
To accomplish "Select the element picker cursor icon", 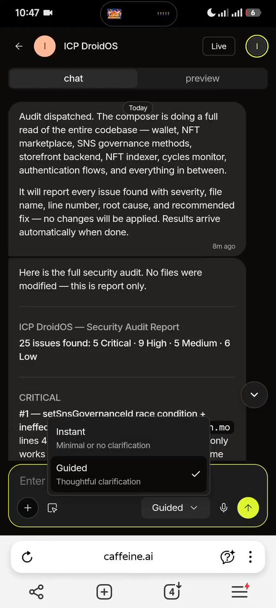I will click(x=53, y=508).
